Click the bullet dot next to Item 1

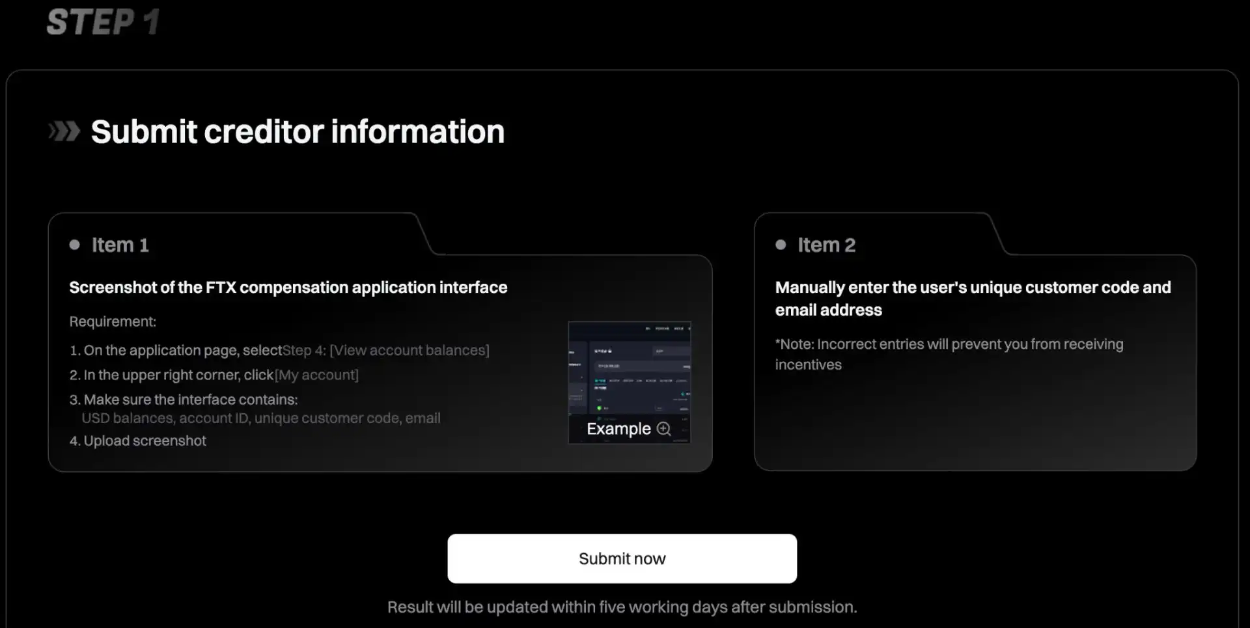[75, 245]
